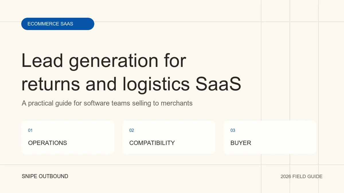This screenshot has height=193, width=344.
Task: Click the number 01 label
Action: coord(30,130)
